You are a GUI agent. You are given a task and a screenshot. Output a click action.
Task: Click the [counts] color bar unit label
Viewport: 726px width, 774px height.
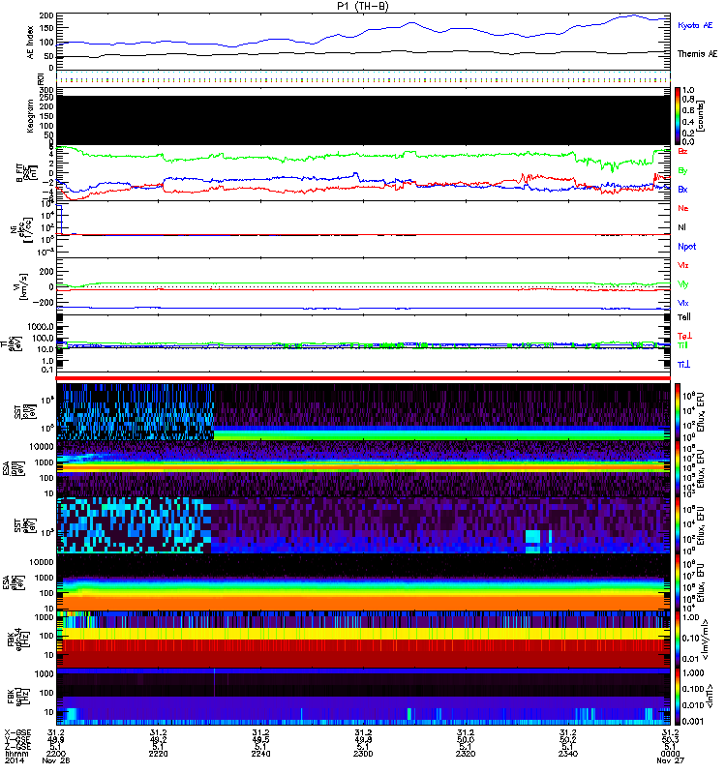click(701, 116)
